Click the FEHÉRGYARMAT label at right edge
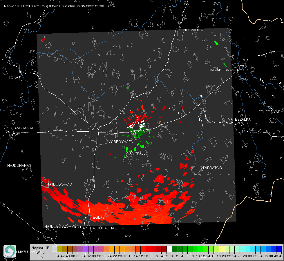The height and width of the screenshot is (261, 284). pyautogui.click(x=271, y=112)
